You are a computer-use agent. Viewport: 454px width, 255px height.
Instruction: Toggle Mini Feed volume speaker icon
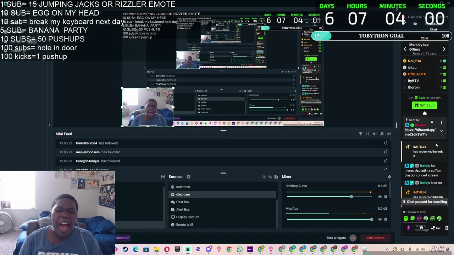pyautogui.click(x=389, y=134)
